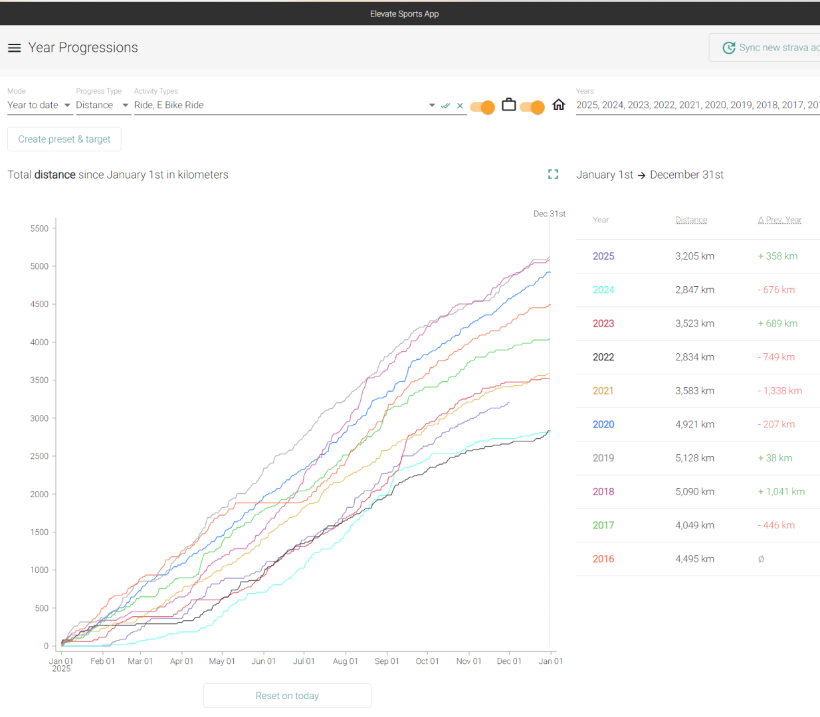The height and width of the screenshot is (717, 820).
Task: Click Reset on today button
Action: coord(287,696)
